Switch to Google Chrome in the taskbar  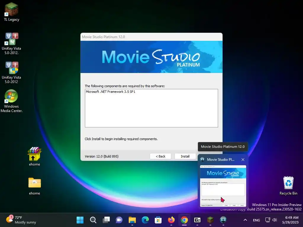(184, 220)
